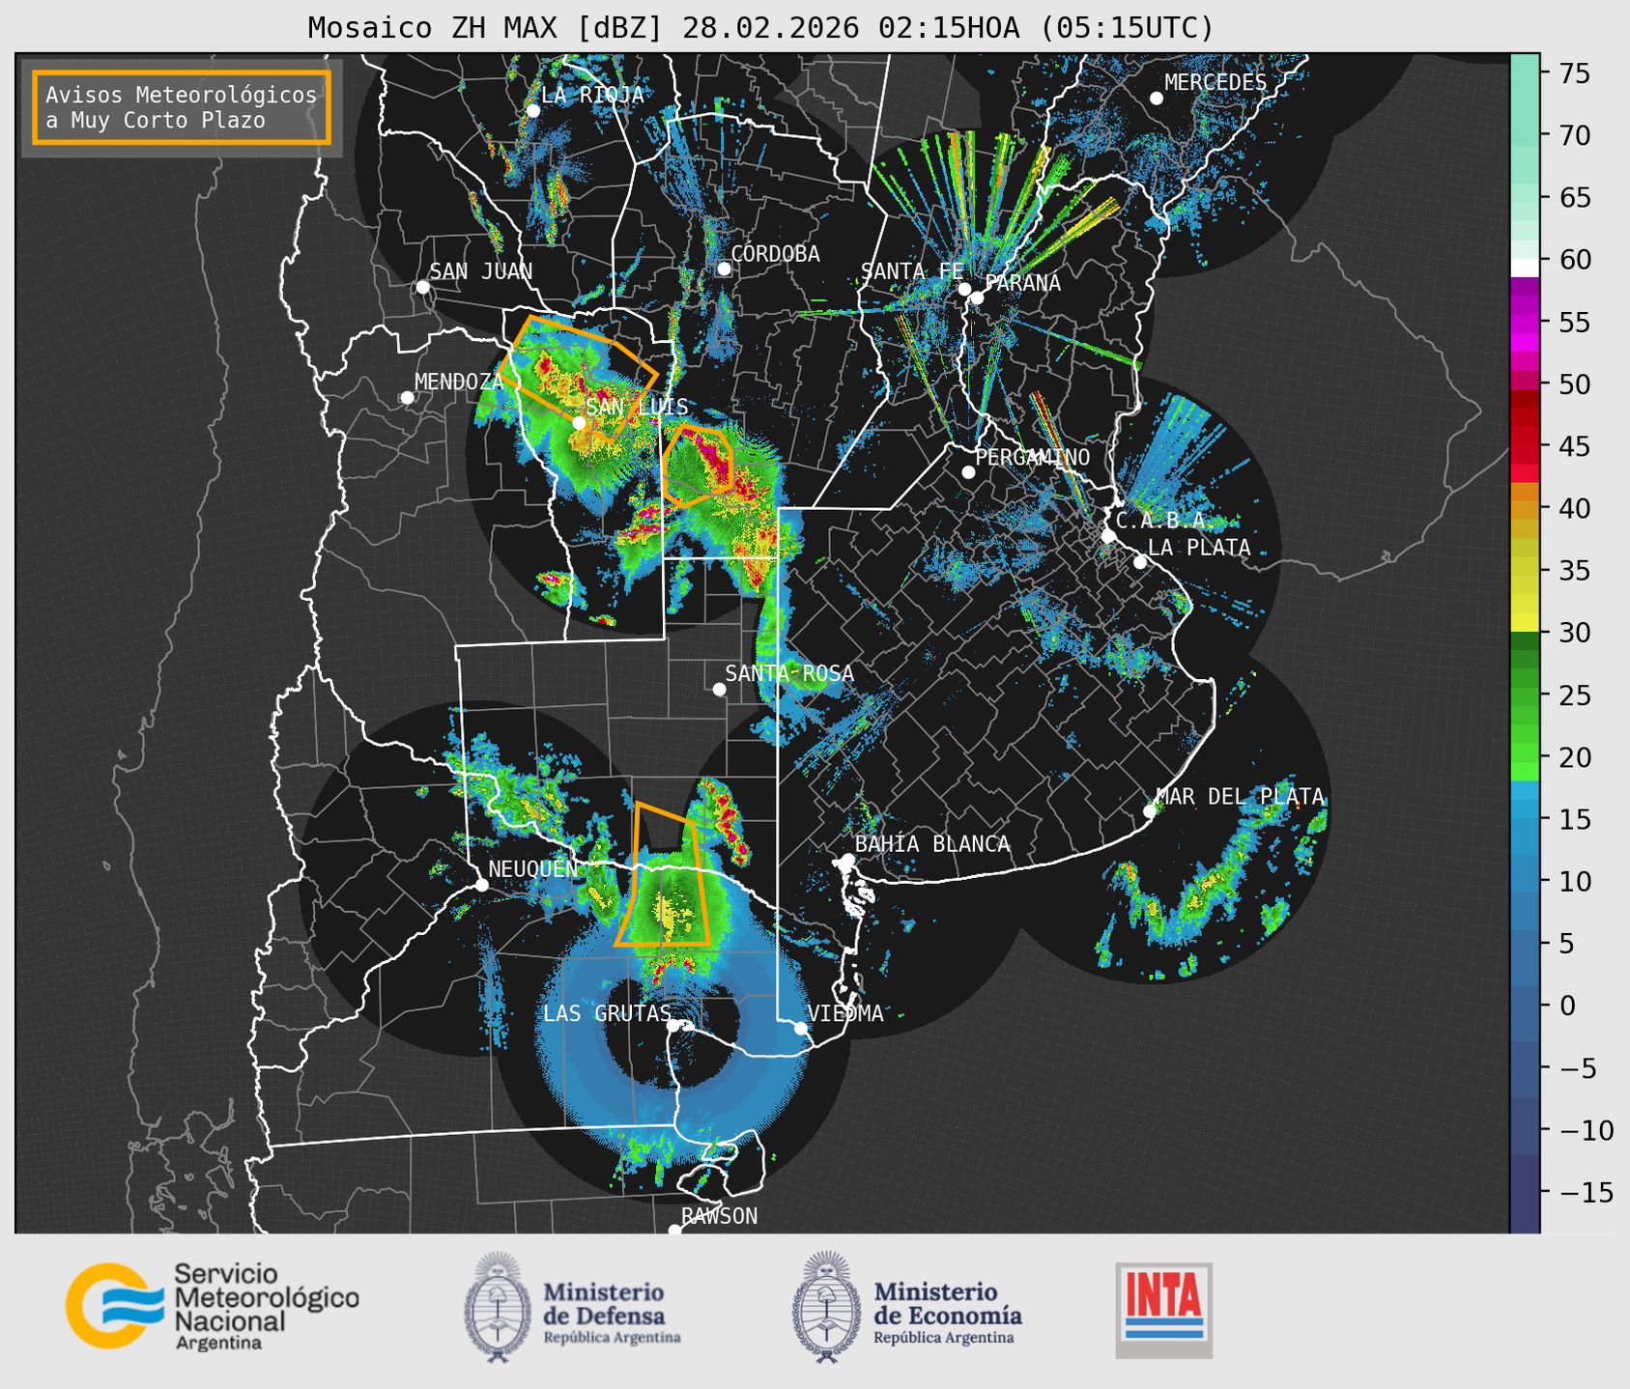Viewport: 1630px width, 1389px height.
Task: Click the orange warning polygon east of San Luis
Action: point(697,466)
